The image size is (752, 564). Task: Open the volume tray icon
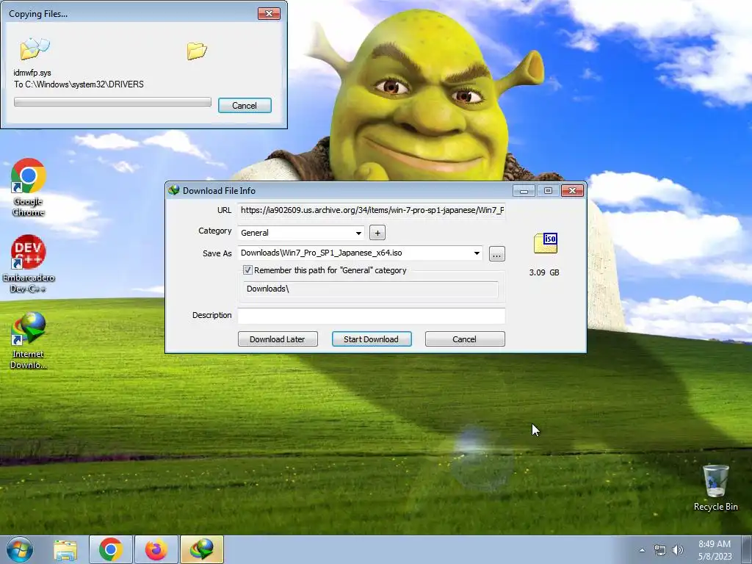(x=677, y=550)
